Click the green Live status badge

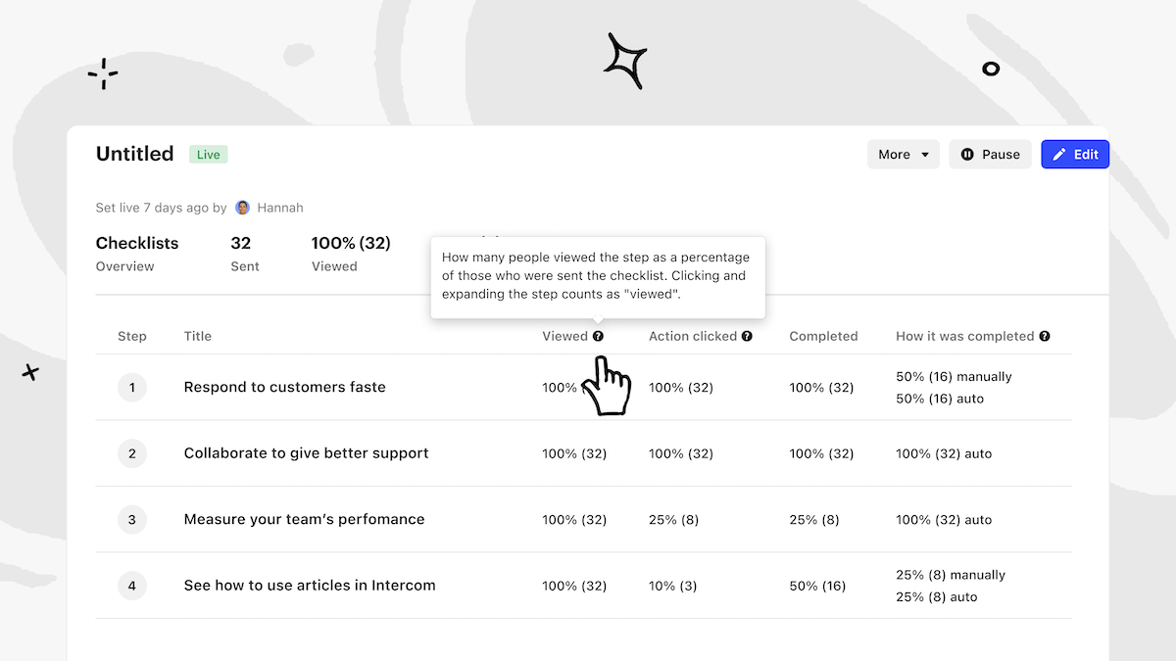[209, 155]
